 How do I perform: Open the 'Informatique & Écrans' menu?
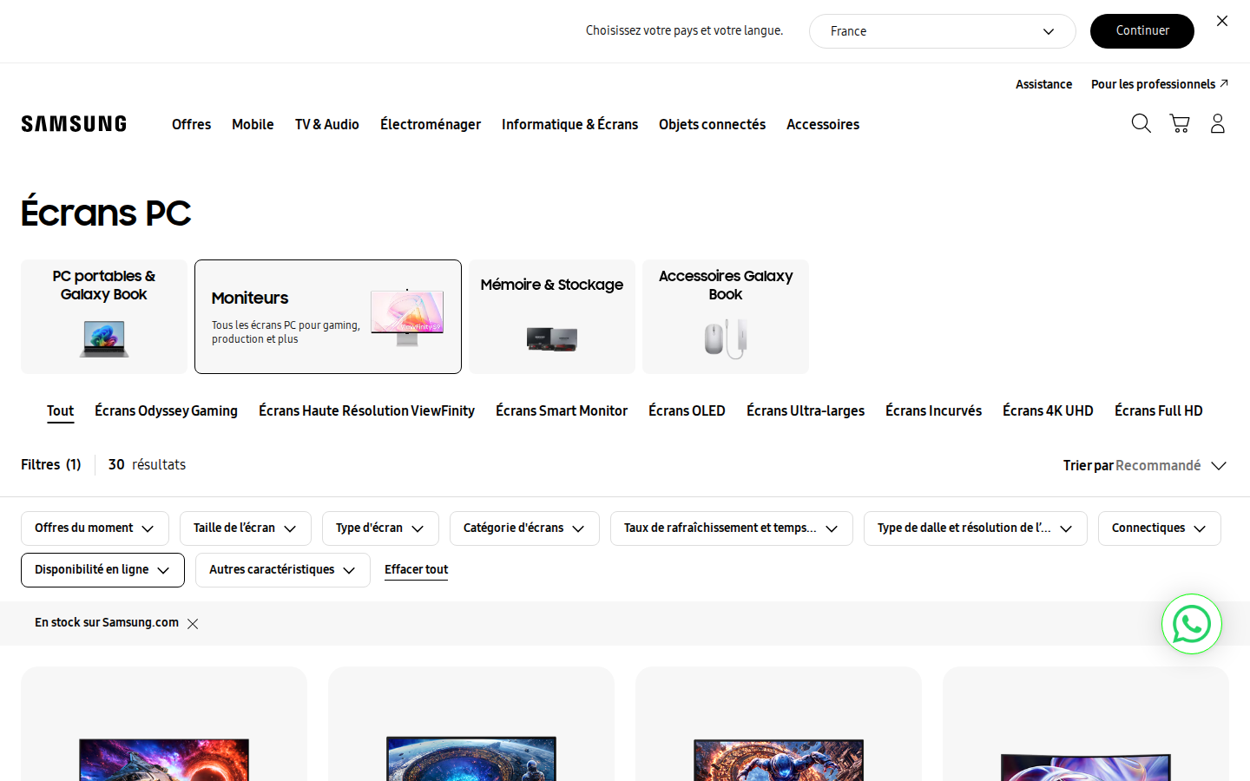tap(569, 124)
